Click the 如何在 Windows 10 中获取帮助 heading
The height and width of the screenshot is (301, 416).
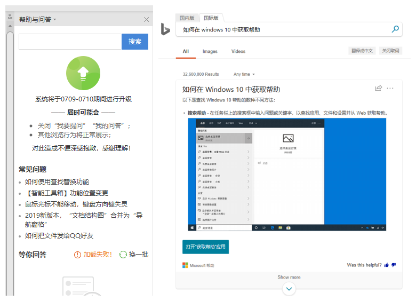231,90
